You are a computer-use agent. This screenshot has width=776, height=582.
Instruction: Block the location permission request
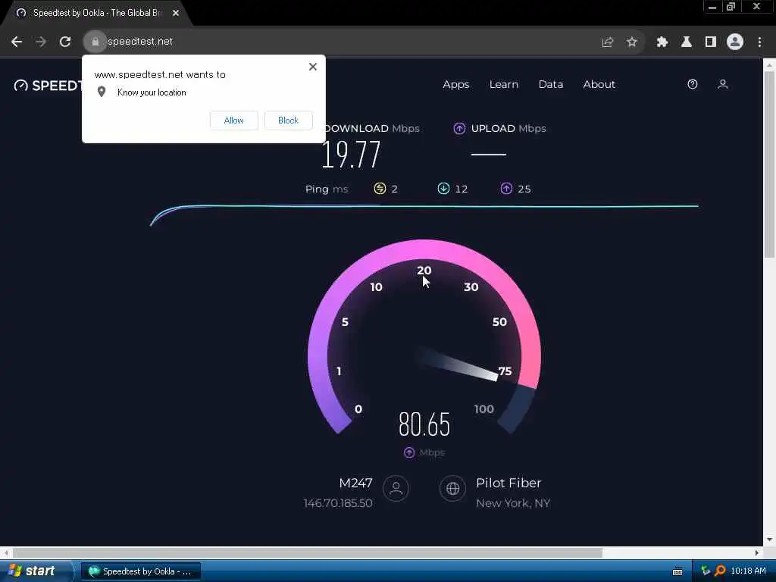pyautogui.click(x=288, y=120)
